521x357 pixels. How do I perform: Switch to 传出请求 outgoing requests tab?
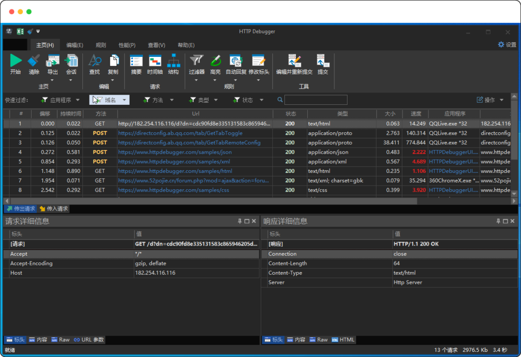click(21, 209)
